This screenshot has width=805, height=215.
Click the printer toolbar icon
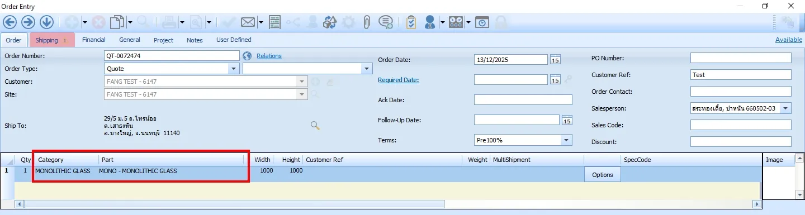coord(169,22)
